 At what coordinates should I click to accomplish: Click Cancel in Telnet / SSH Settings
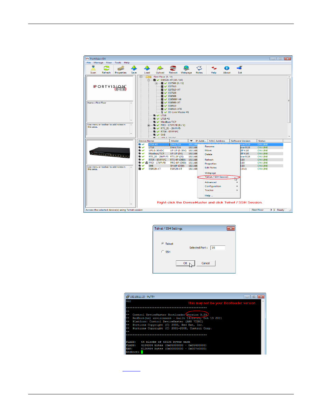pos(206,263)
